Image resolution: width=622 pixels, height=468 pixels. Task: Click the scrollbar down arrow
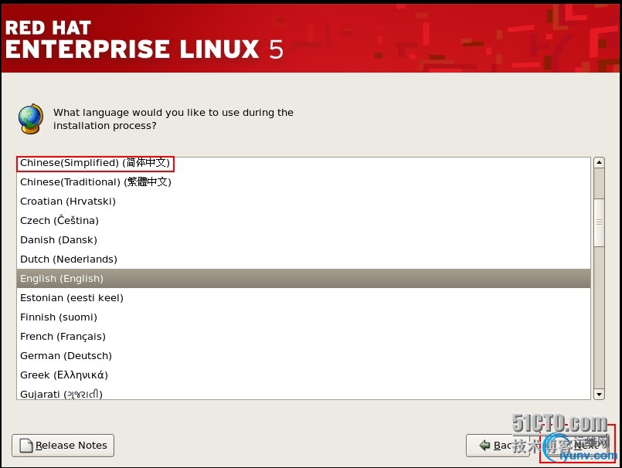click(599, 394)
